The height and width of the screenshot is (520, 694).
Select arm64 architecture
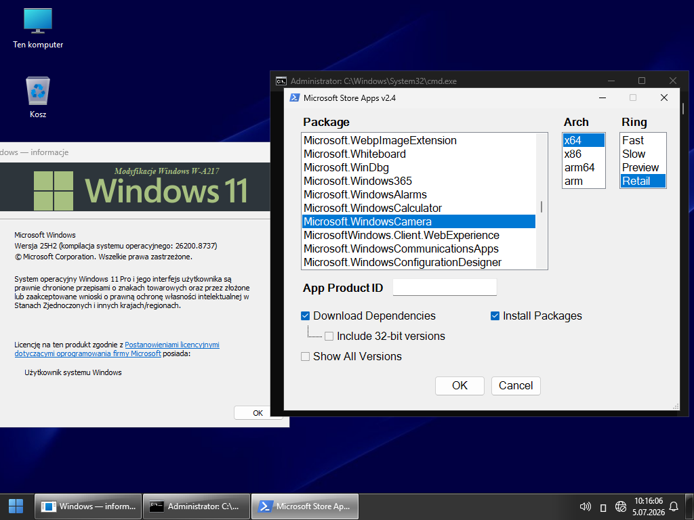coord(584,168)
